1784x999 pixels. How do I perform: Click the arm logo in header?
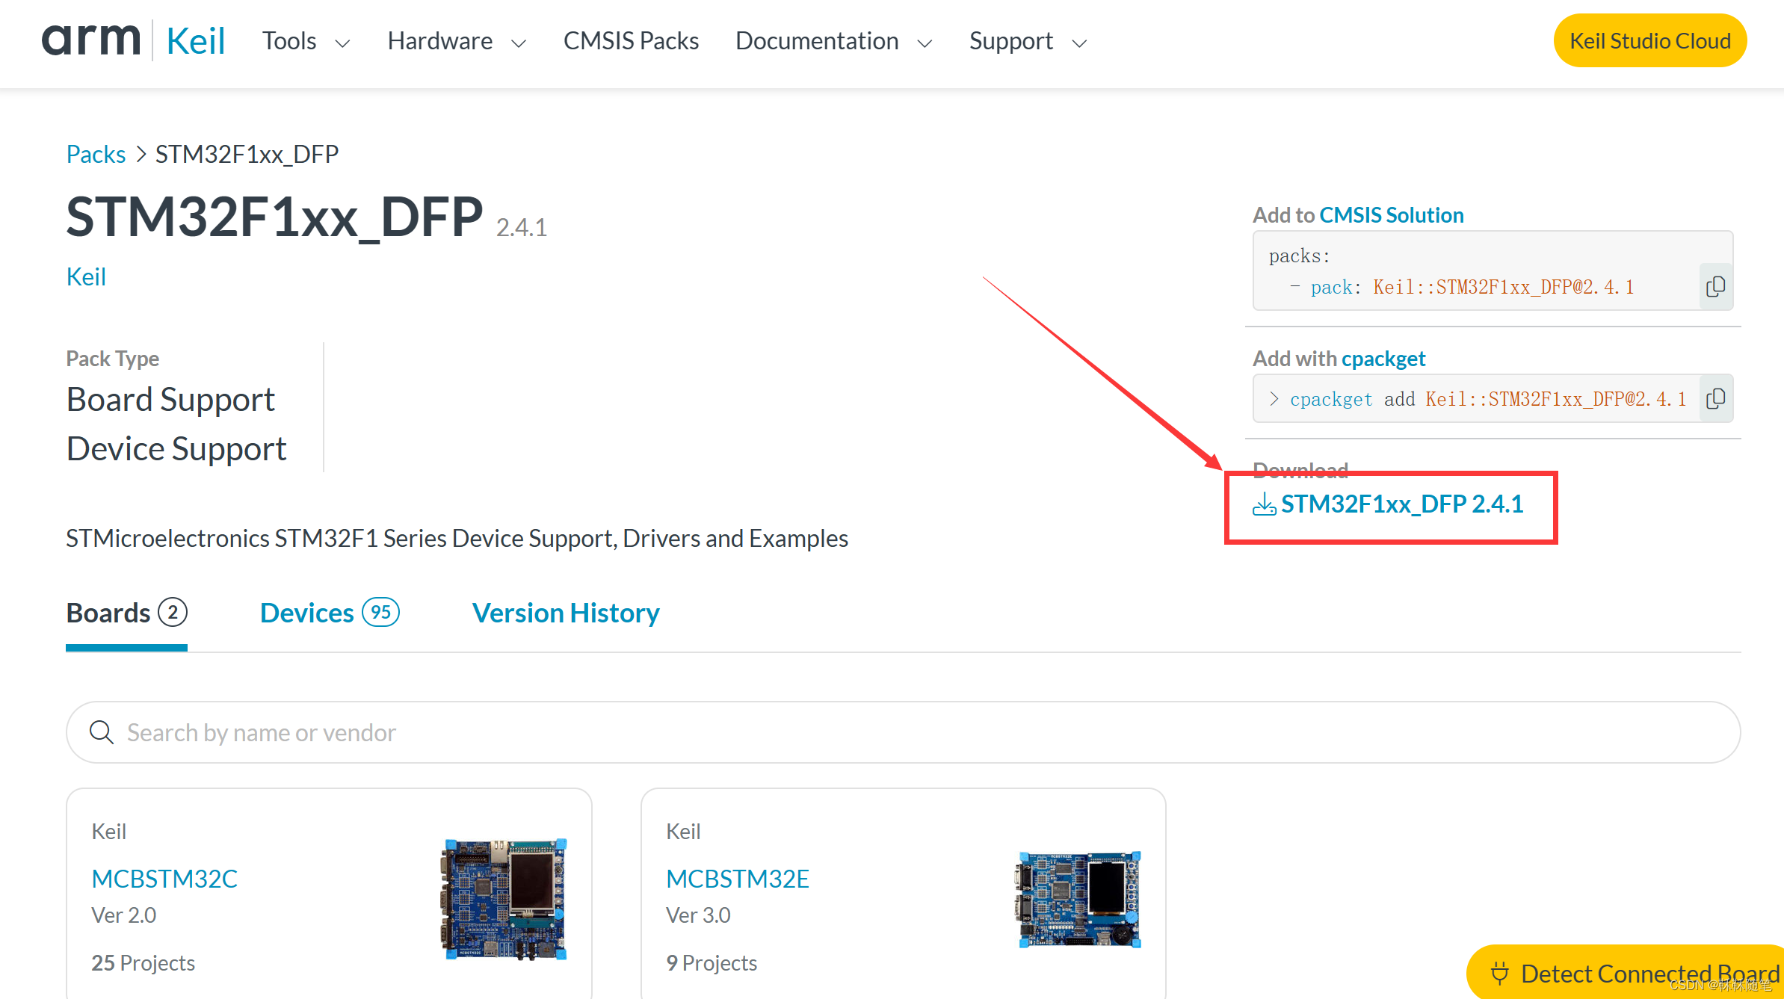tap(90, 40)
